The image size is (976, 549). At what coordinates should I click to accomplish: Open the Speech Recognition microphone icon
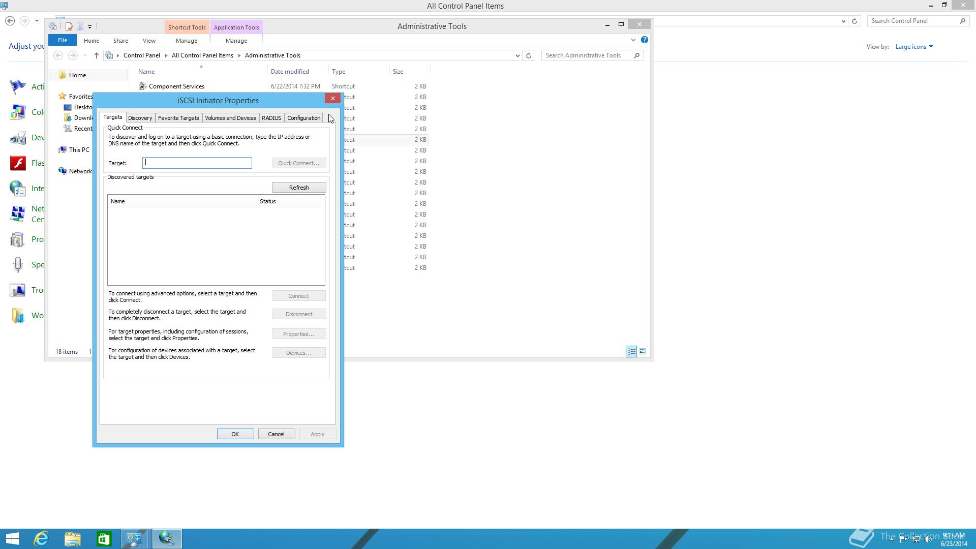pos(18,265)
